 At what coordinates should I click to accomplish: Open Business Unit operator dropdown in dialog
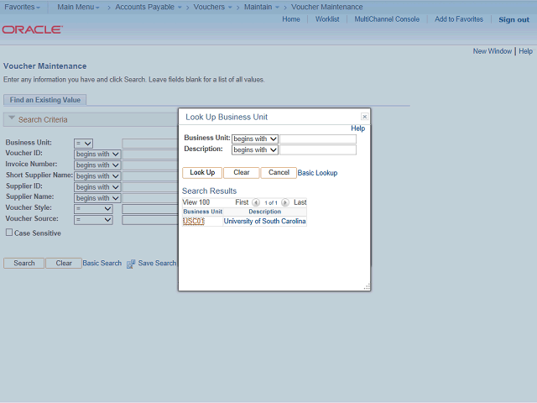tap(255, 139)
